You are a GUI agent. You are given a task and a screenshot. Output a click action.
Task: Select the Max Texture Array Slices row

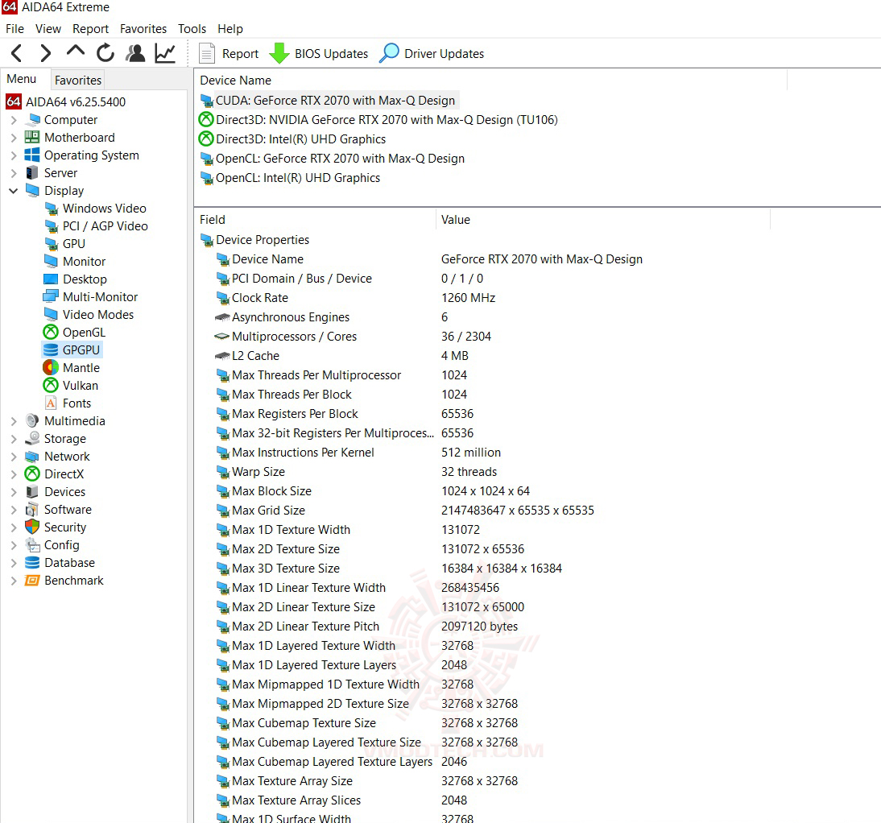pos(341,800)
